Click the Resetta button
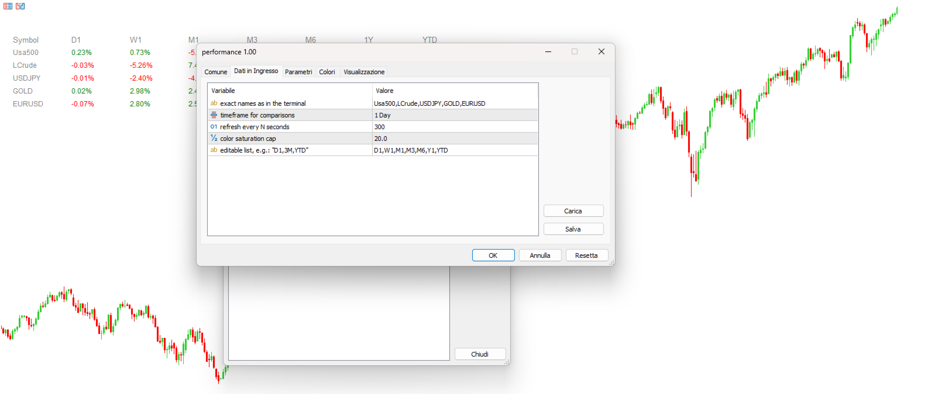 click(587, 255)
